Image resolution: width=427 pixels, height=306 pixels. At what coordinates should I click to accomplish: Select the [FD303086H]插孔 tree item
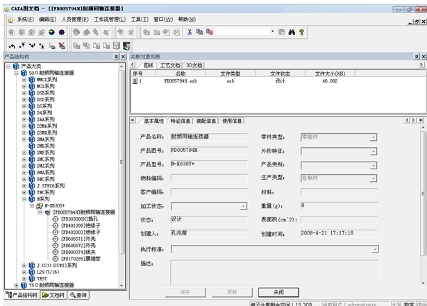coord(77,219)
